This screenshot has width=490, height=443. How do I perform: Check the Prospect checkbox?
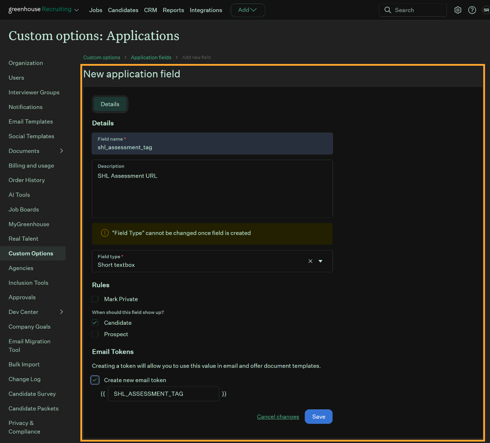click(x=95, y=334)
